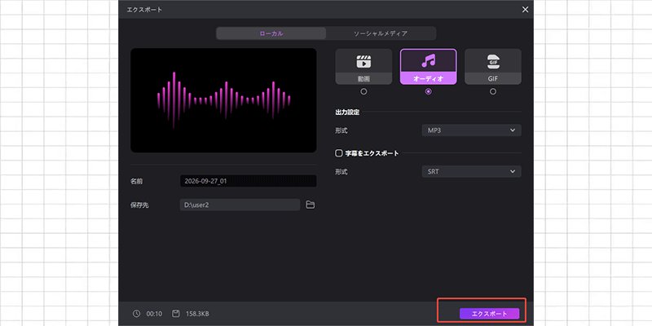
Task: Click the 158.3KB file size text
Action: pos(197,314)
